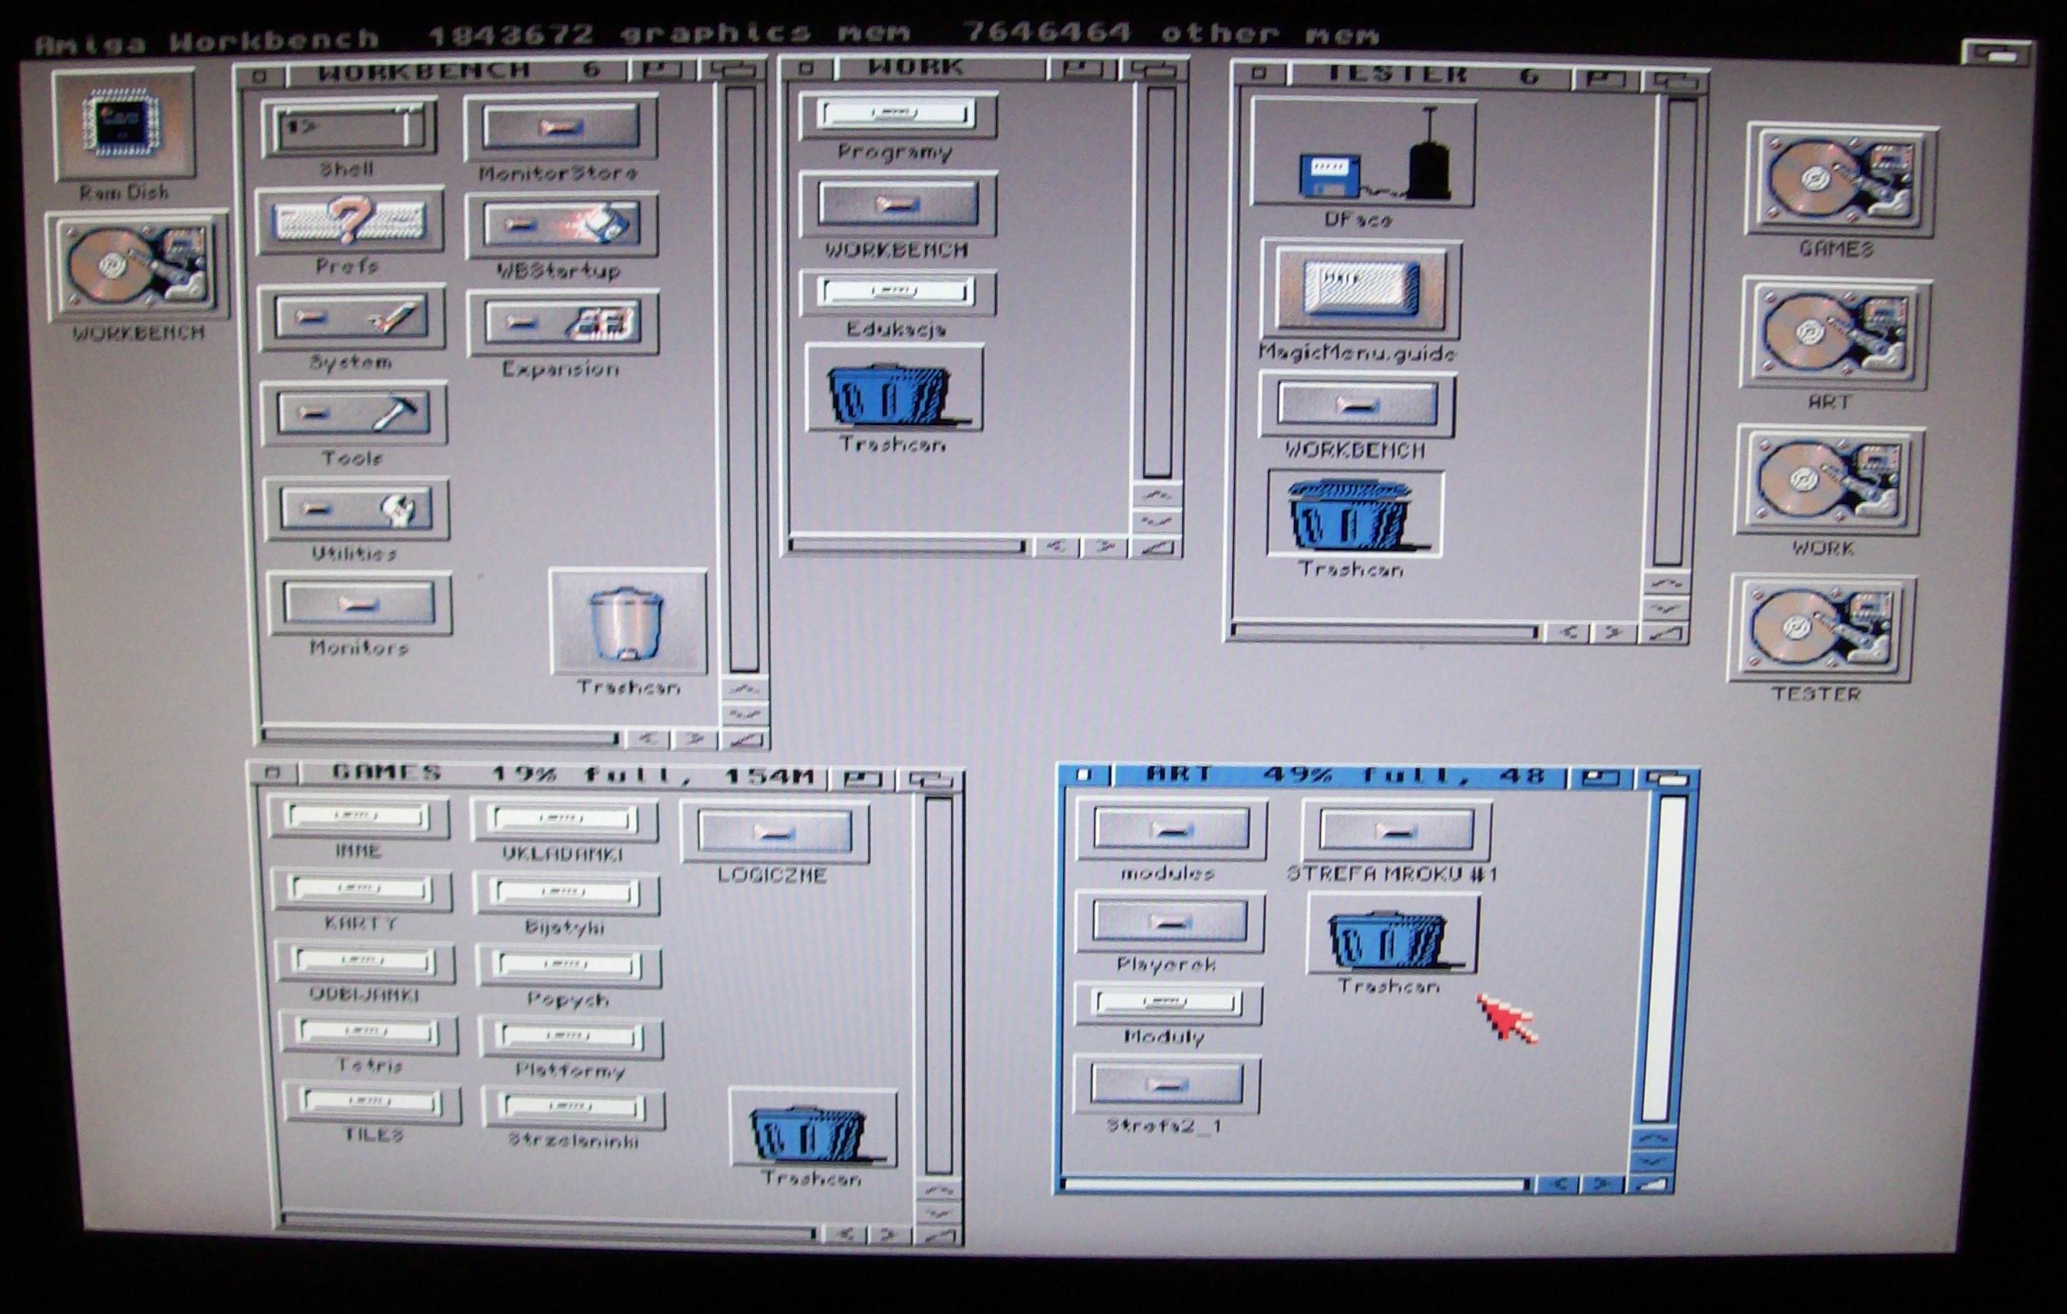Select the UKLADANKI drawer in GAMES window
2067x1314 pixels.
tap(564, 821)
